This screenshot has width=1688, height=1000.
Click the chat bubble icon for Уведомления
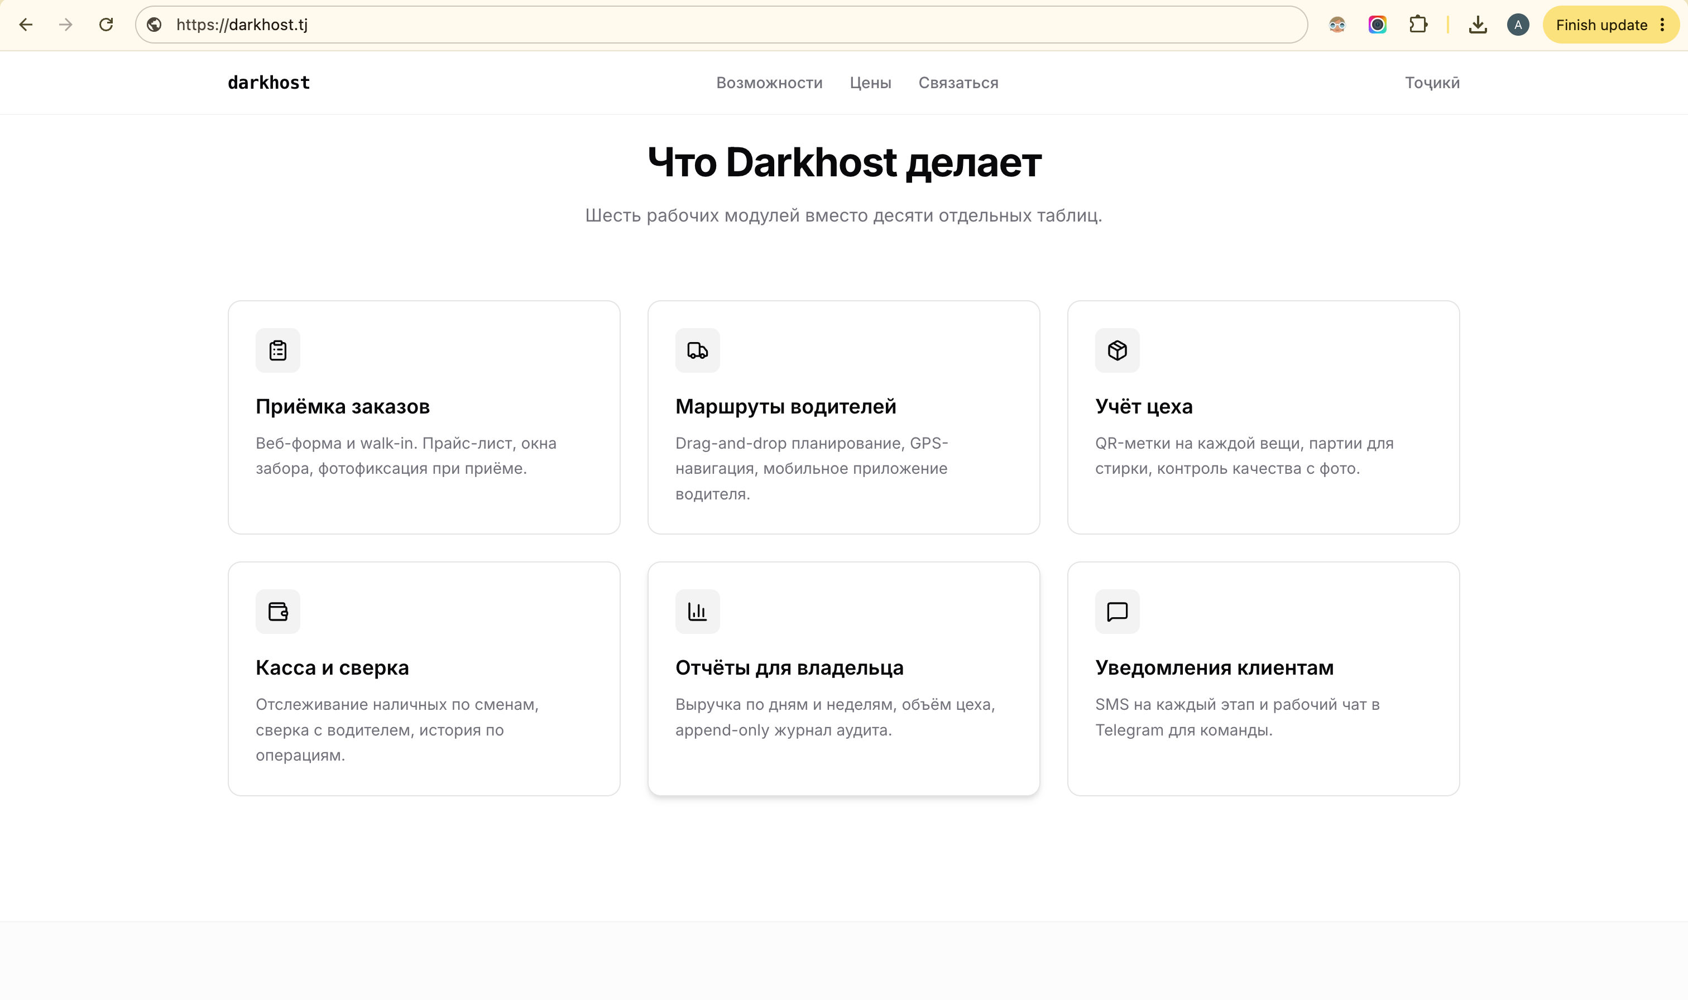point(1118,612)
